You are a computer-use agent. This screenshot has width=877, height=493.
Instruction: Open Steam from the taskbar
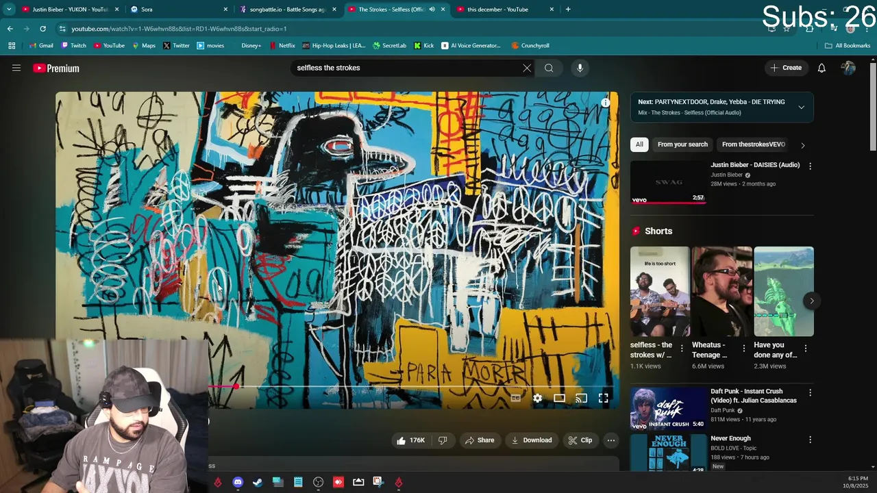pyautogui.click(x=258, y=482)
